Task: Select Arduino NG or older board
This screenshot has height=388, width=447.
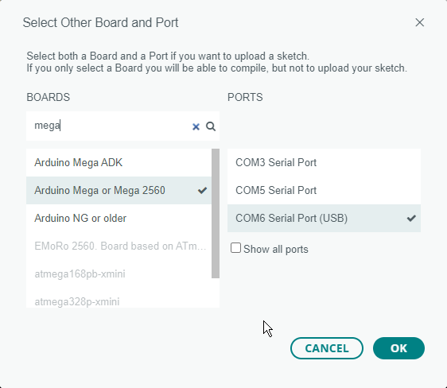Action: click(x=119, y=218)
